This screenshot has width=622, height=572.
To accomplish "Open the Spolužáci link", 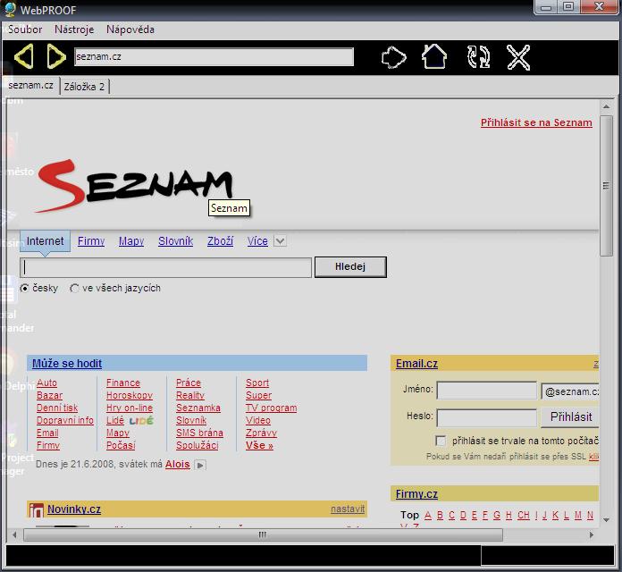I will [x=198, y=445].
